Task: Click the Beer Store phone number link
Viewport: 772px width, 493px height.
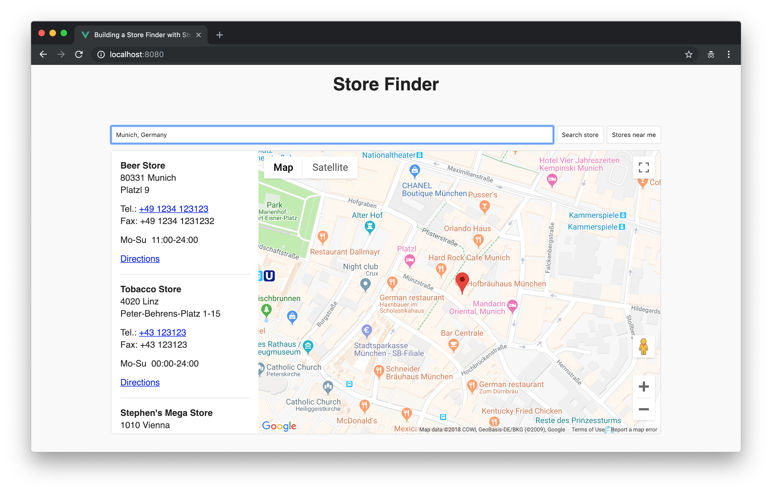Action: 173,209
